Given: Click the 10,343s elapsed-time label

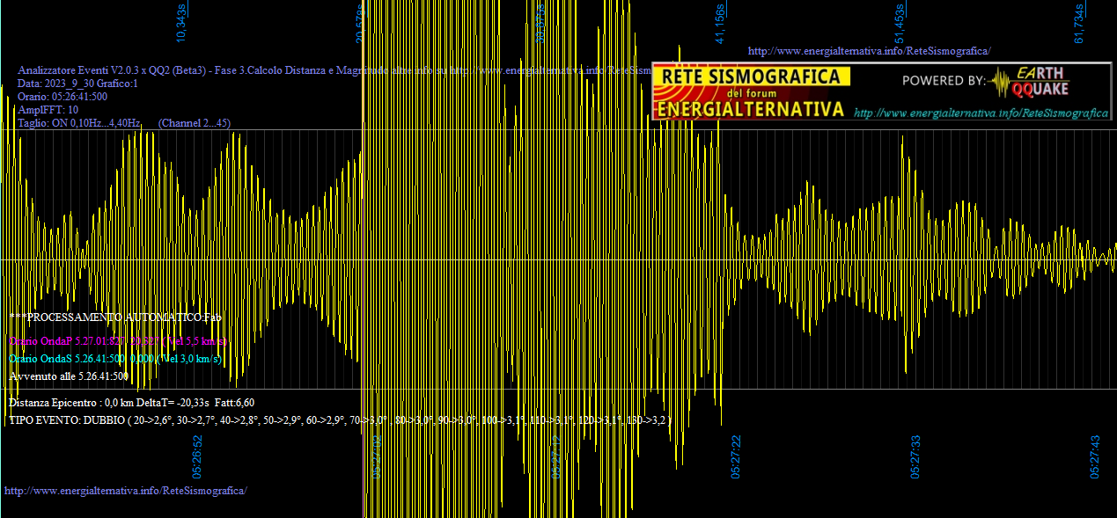Looking at the screenshot, I should [182, 23].
